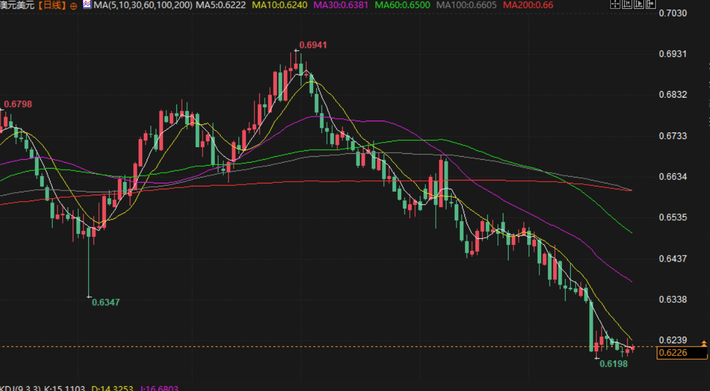Click the MA indicator chart icon
This screenshot has width=710, height=391.
click(87, 5)
